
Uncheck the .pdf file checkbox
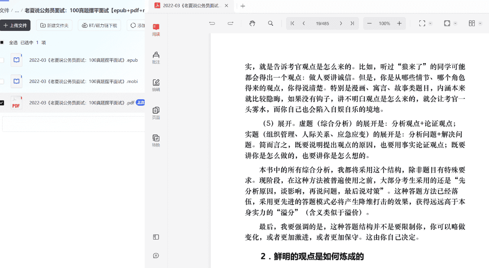[x=2, y=103]
